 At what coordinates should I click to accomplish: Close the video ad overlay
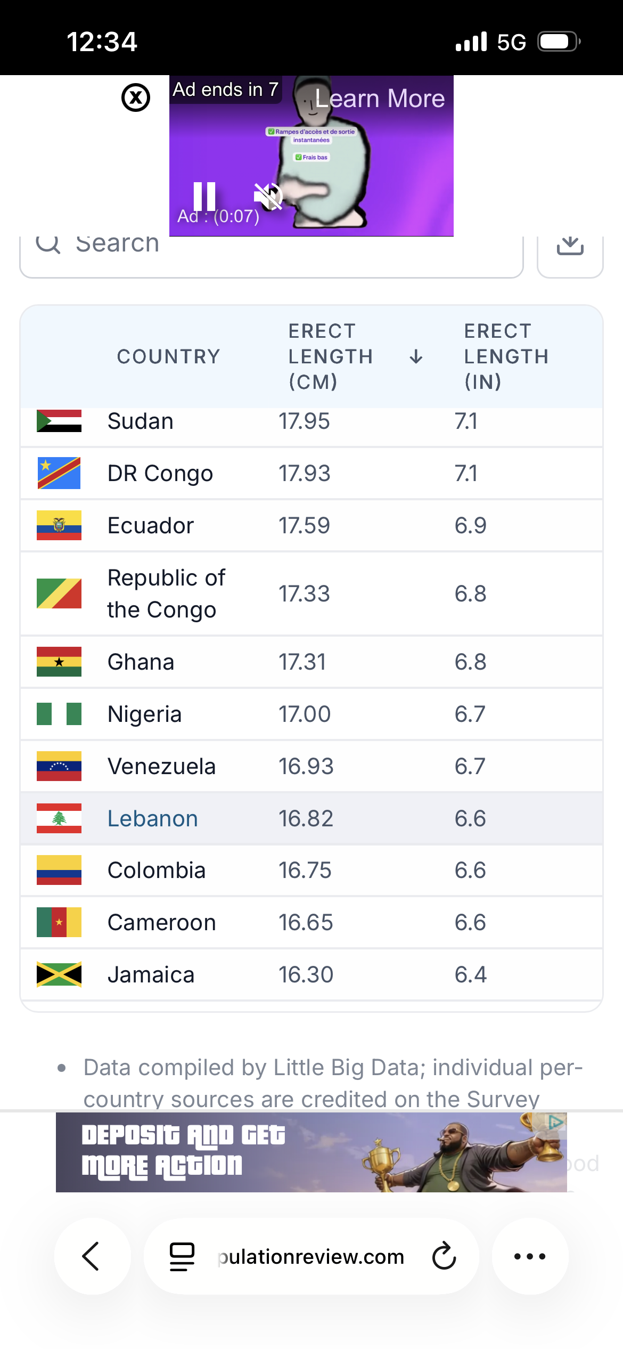tap(136, 98)
